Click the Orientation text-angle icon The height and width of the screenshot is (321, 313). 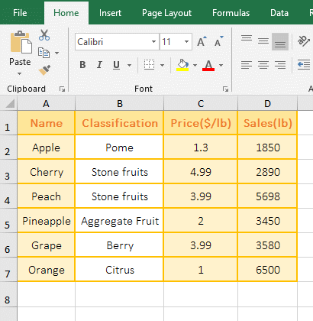(304, 41)
